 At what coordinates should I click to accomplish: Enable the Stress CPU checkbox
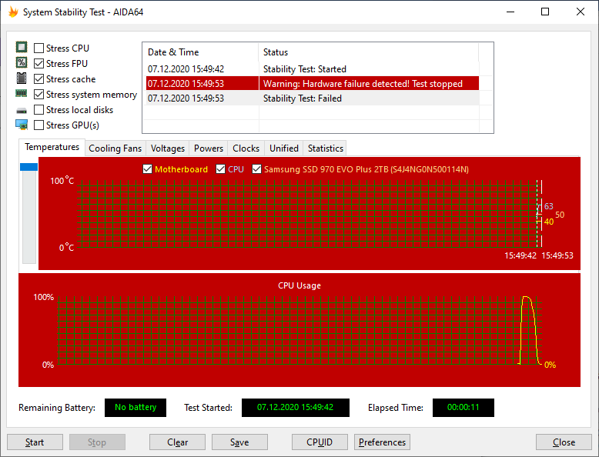tap(38, 48)
